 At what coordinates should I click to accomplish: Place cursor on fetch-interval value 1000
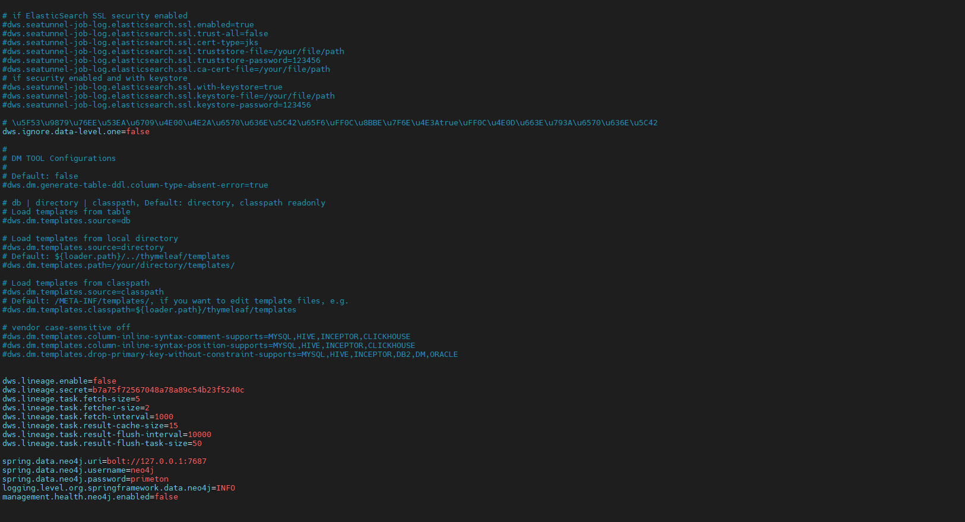[x=164, y=417]
